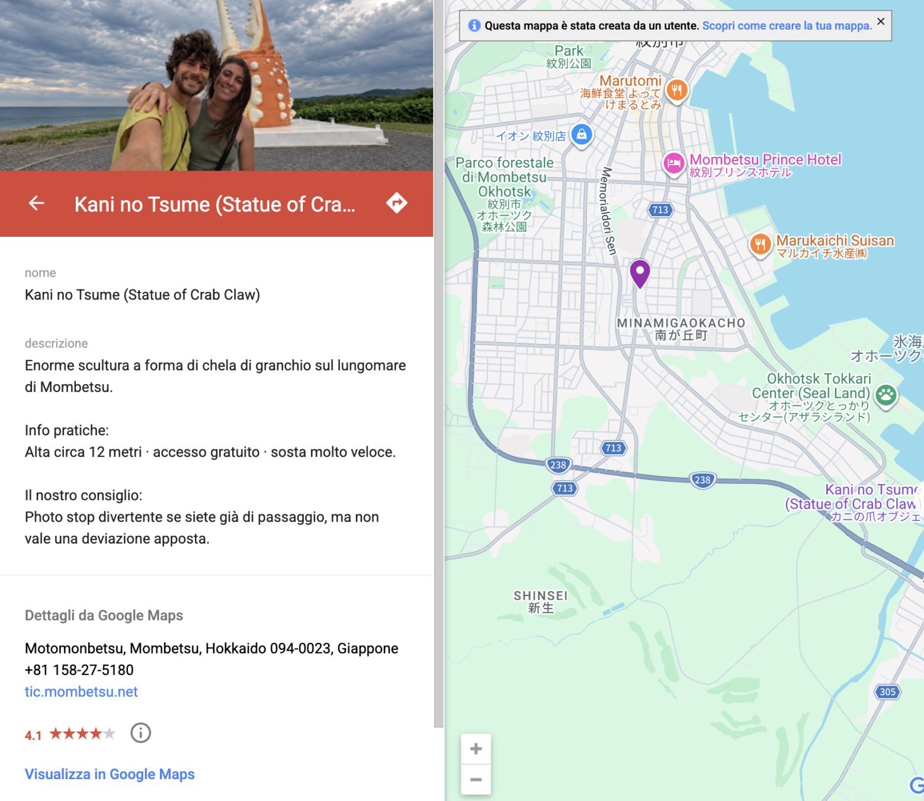This screenshot has width=924, height=801.
Task: Click the route 305 shield on the map
Action: pos(887,691)
